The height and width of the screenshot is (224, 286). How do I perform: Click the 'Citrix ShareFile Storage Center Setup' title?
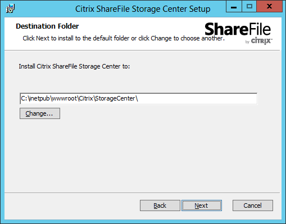coord(143,9)
